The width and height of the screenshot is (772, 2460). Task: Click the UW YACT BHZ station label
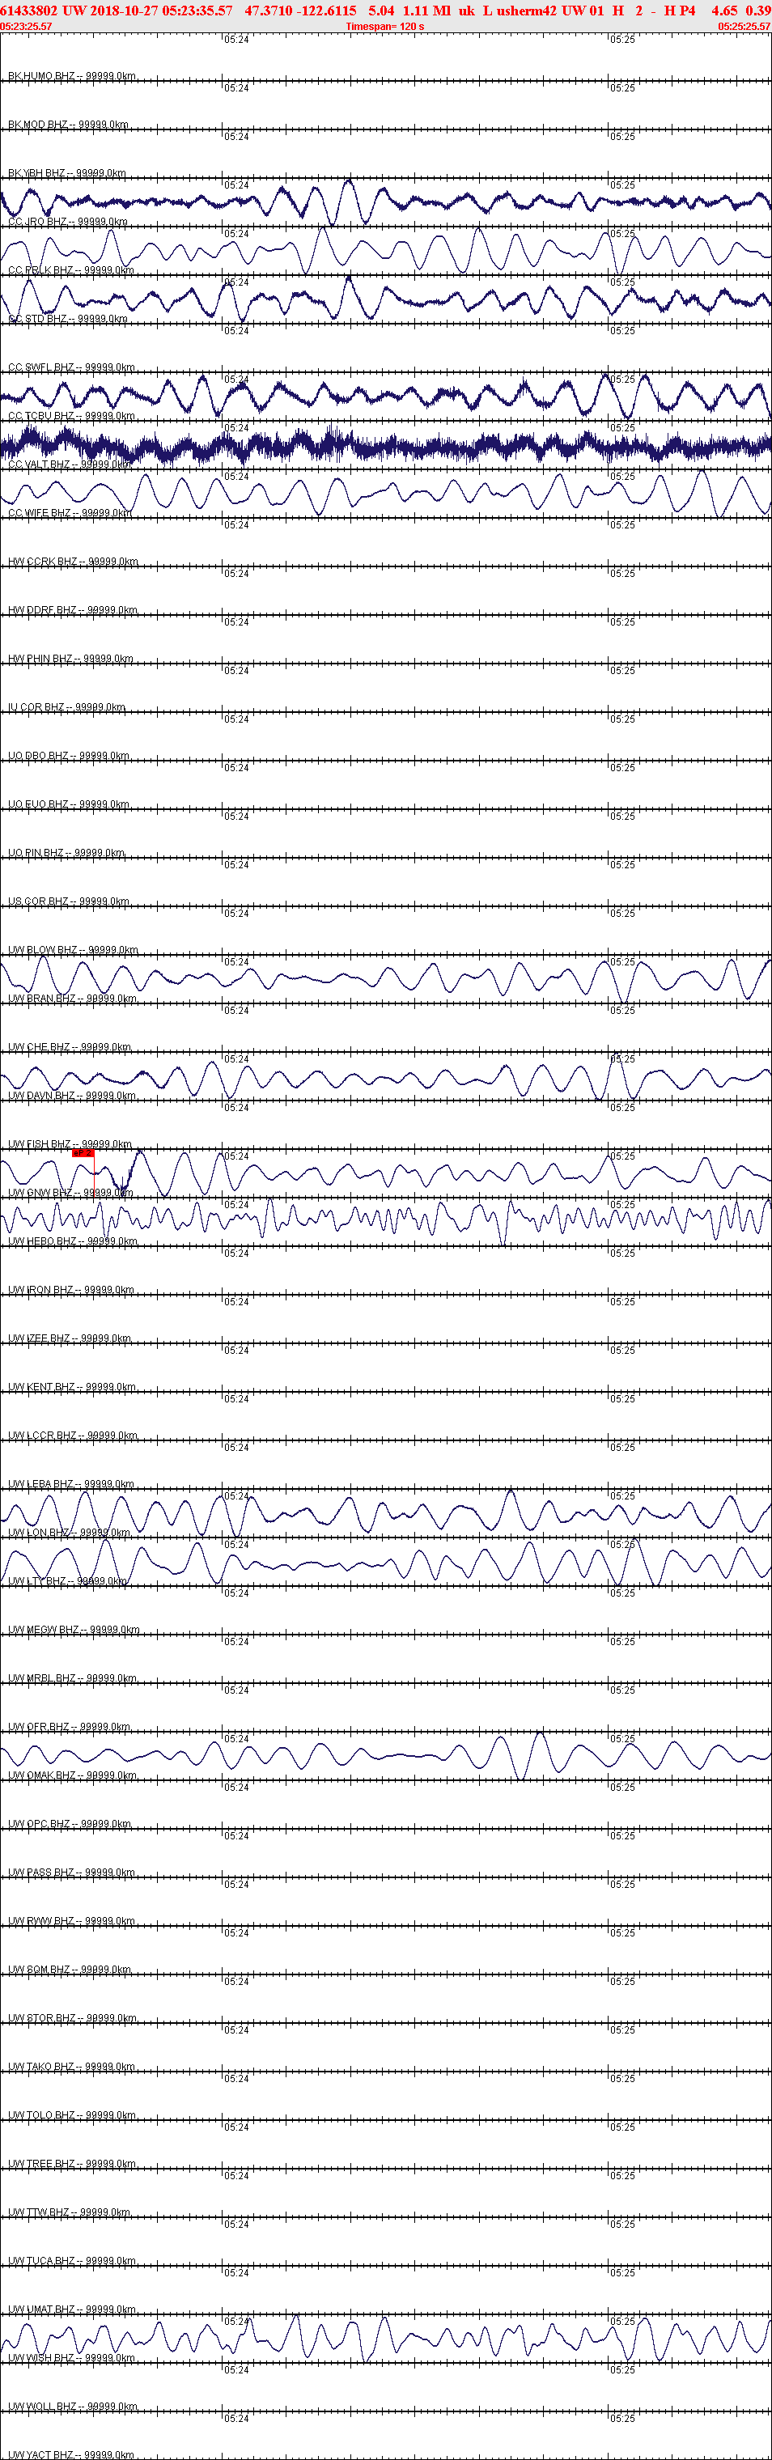72,2455
